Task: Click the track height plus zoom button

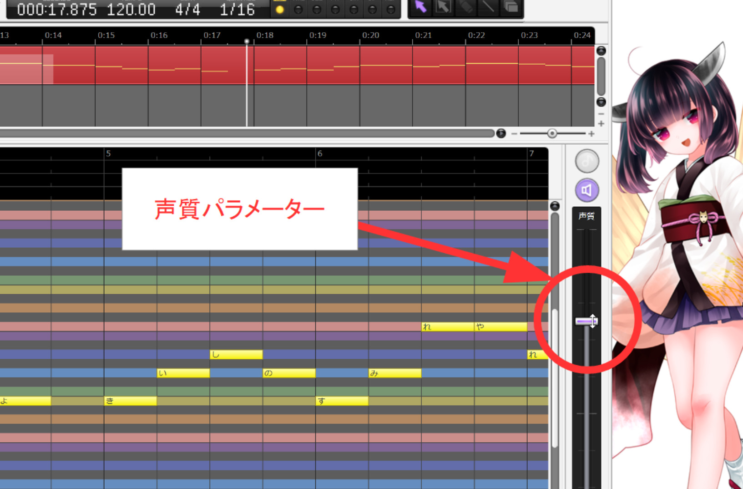Action: click(601, 124)
